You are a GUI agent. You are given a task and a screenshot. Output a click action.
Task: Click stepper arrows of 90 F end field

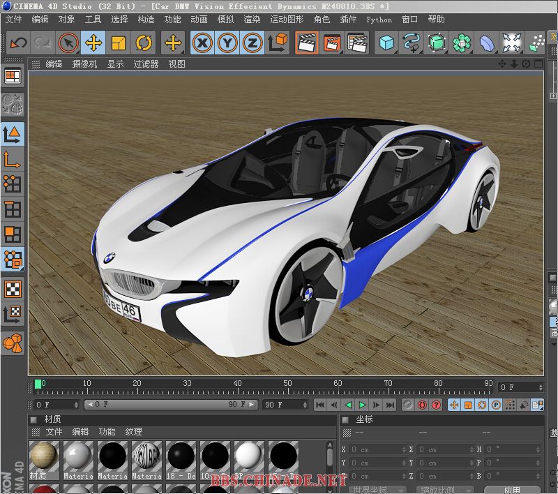coord(305,405)
